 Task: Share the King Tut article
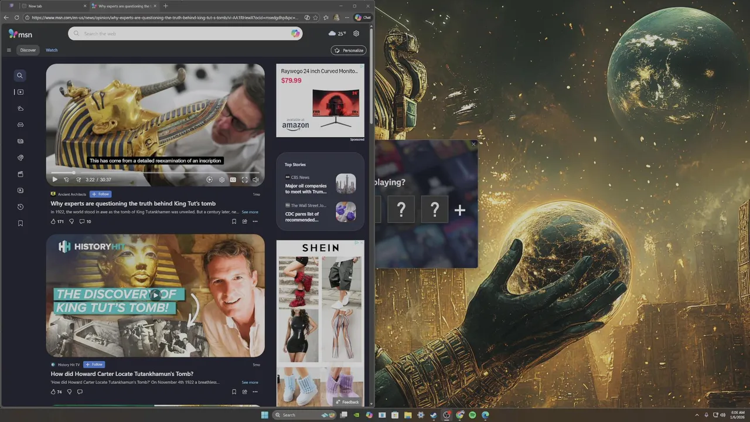[244, 222]
